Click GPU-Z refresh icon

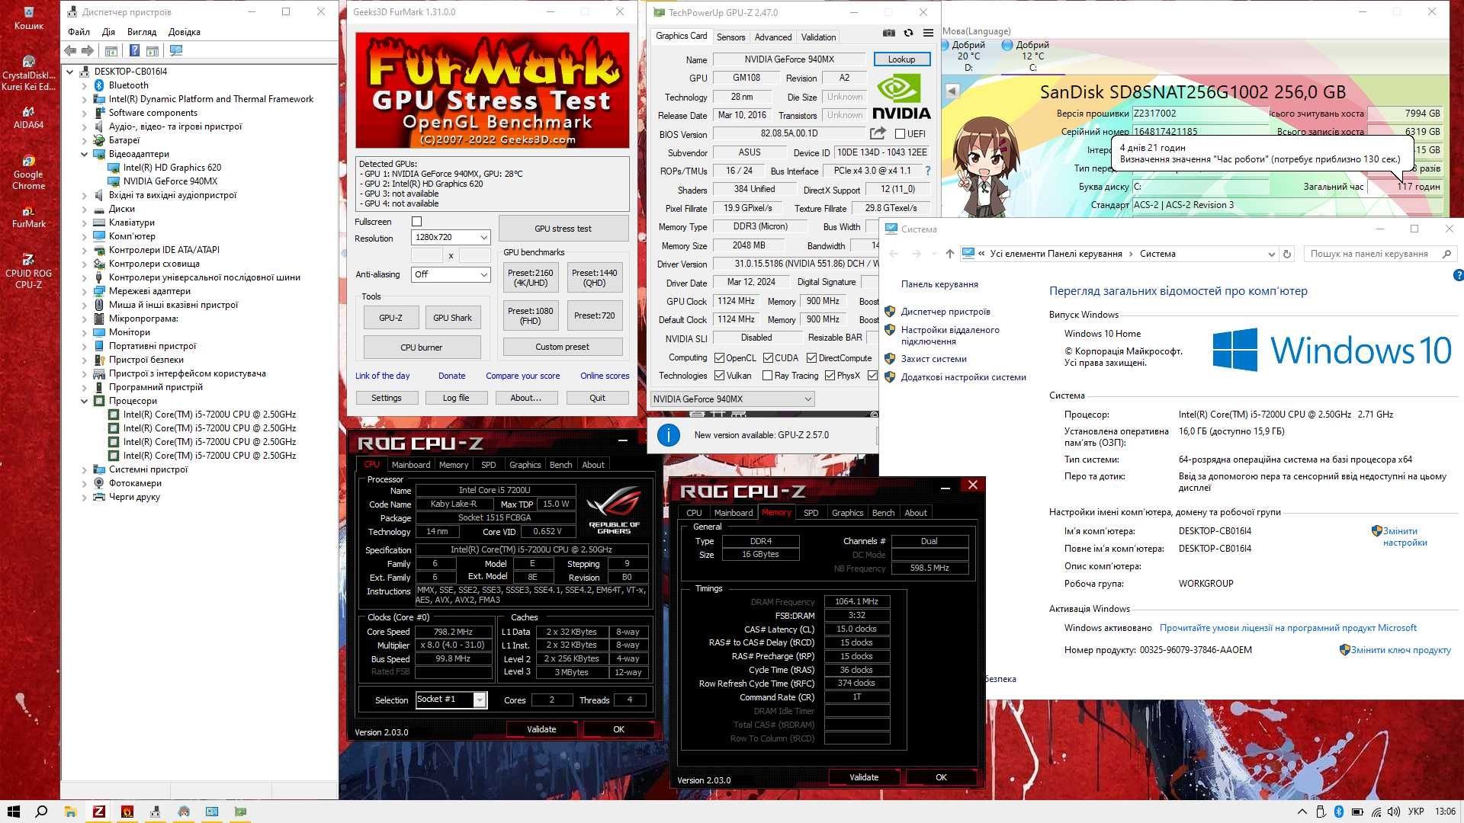908,33
